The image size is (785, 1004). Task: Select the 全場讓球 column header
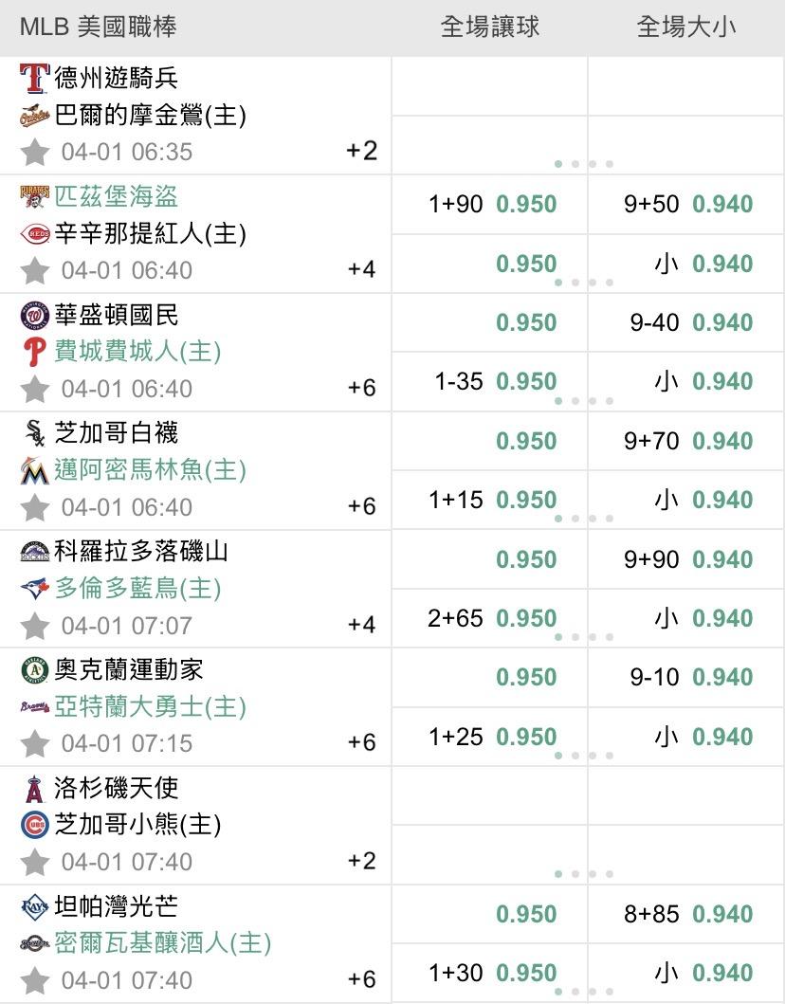click(489, 27)
